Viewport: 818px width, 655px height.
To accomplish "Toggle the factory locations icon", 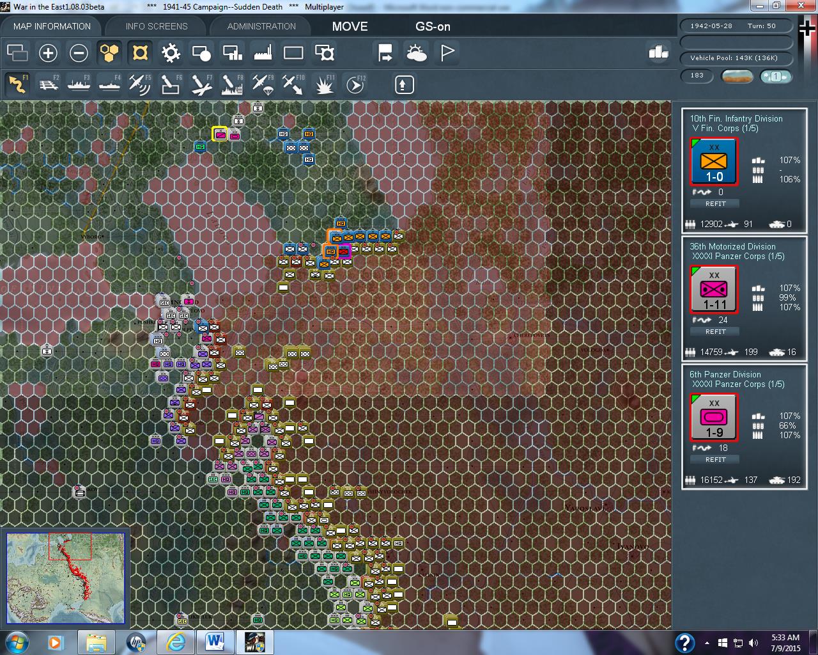I will [x=263, y=52].
